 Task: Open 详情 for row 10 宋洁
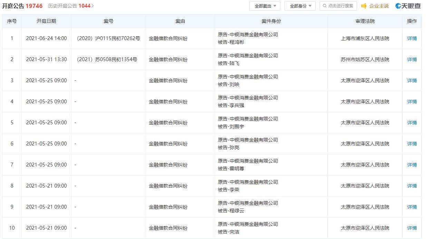point(412,228)
